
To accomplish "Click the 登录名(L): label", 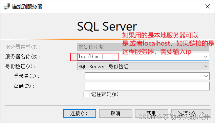I will 26,76.
